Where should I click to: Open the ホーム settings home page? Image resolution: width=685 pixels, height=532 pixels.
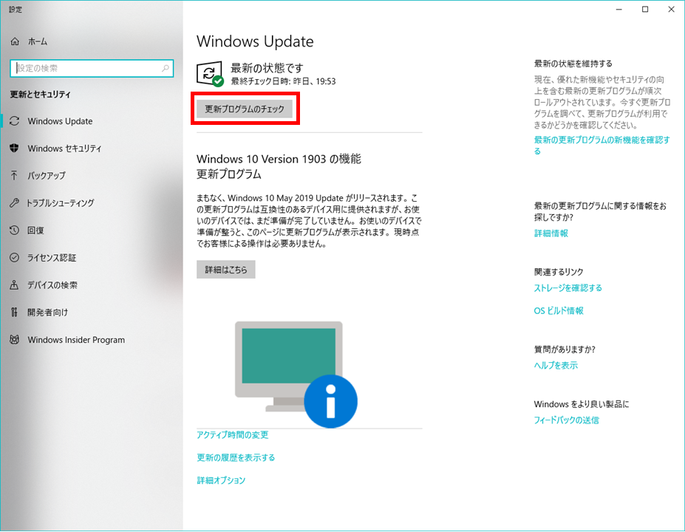(38, 41)
